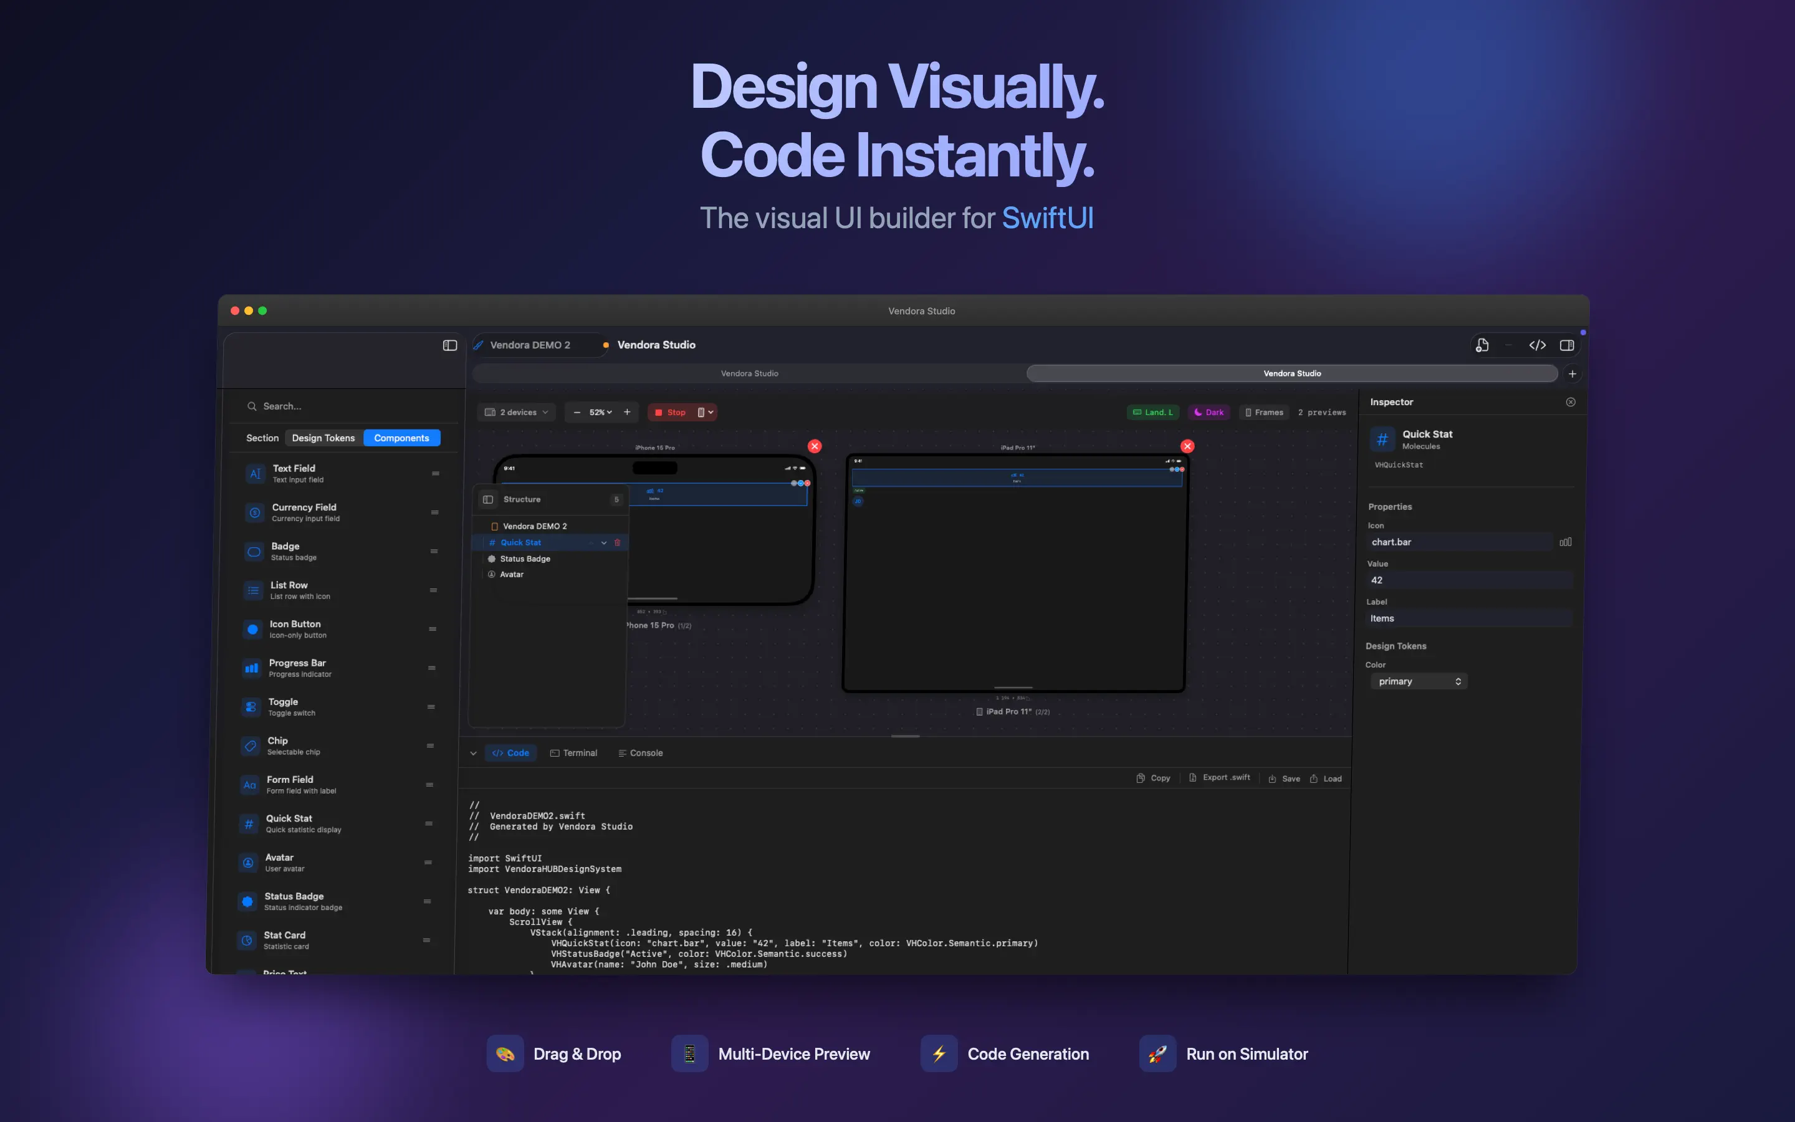This screenshot has height=1122, width=1795.
Task: Export the code with Export .swift
Action: click(1219, 778)
